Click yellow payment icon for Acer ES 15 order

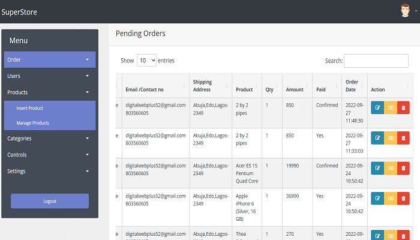pos(391,167)
